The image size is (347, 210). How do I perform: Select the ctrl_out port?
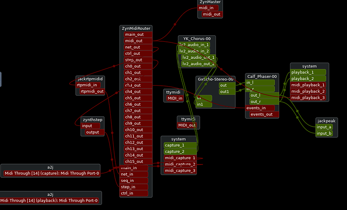coord(138,53)
